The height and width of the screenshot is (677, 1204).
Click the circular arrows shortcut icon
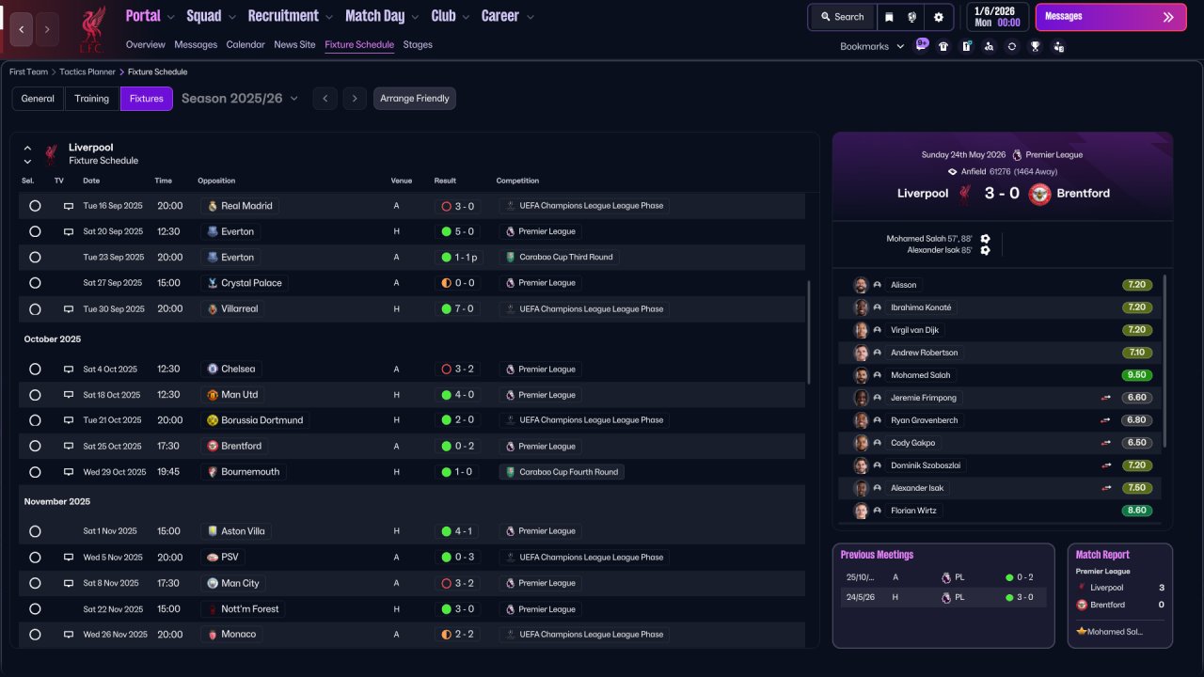(x=1012, y=46)
